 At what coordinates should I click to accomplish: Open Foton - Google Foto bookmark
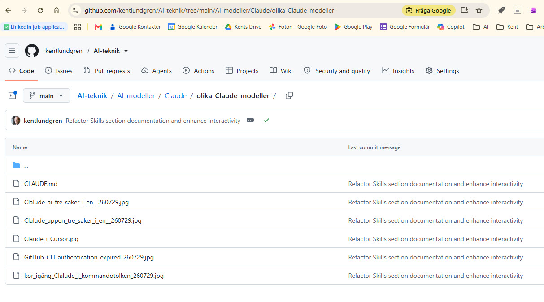[x=298, y=27]
